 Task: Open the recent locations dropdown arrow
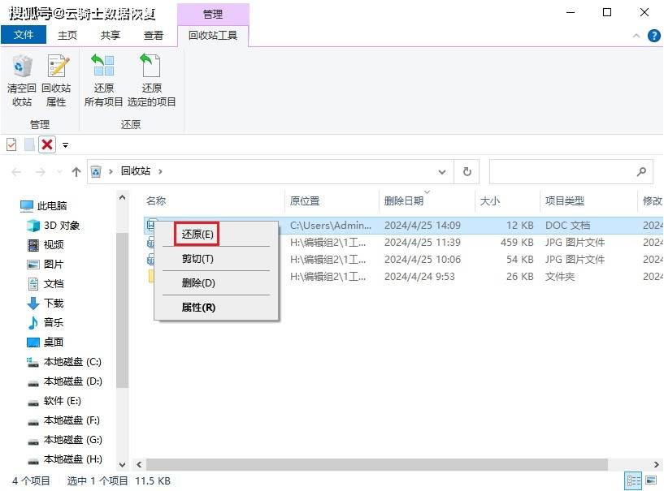(59, 172)
